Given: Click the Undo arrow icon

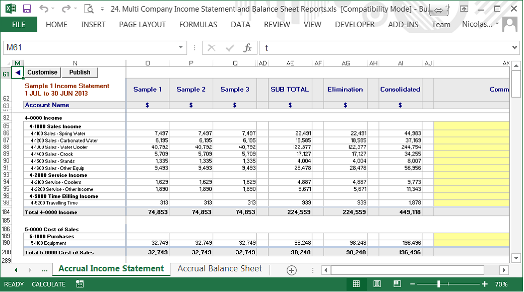Looking at the screenshot, I should click(44, 9).
